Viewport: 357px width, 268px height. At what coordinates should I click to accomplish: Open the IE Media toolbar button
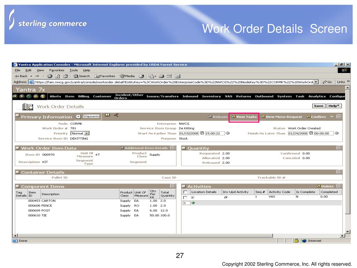[127, 76]
